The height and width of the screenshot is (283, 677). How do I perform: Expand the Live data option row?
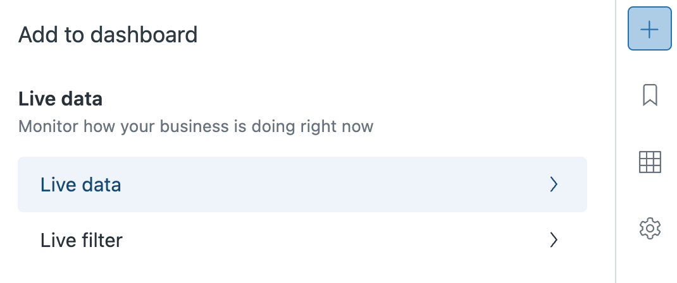302,184
